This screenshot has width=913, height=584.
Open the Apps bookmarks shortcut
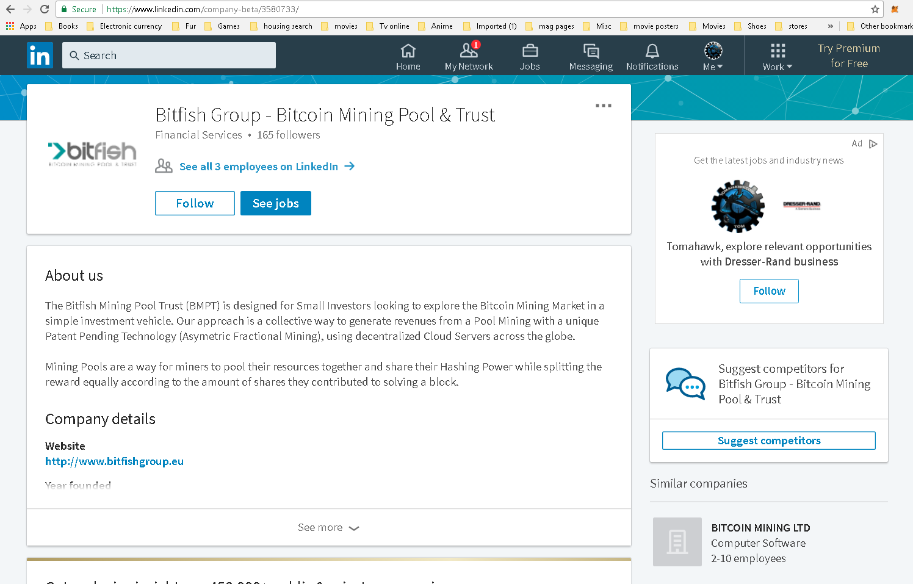coord(21,26)
